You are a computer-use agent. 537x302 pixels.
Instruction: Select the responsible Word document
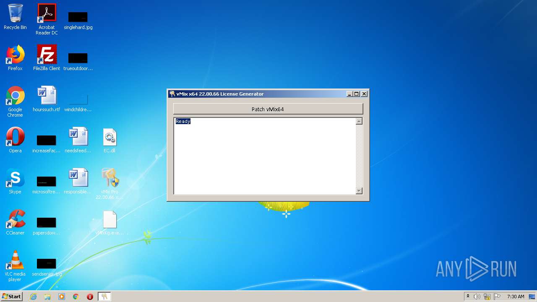click(x=78, y=181)
